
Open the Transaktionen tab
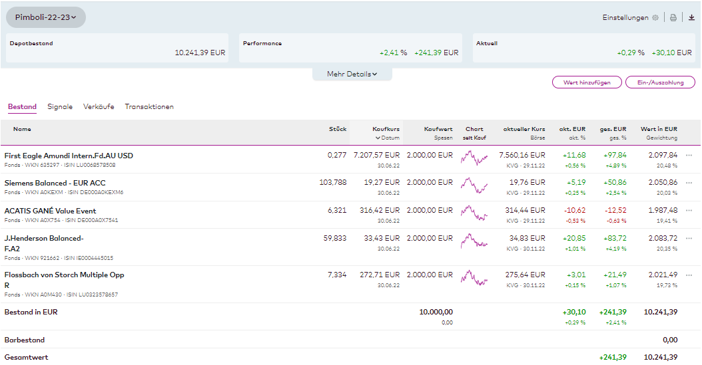[149, 106]
